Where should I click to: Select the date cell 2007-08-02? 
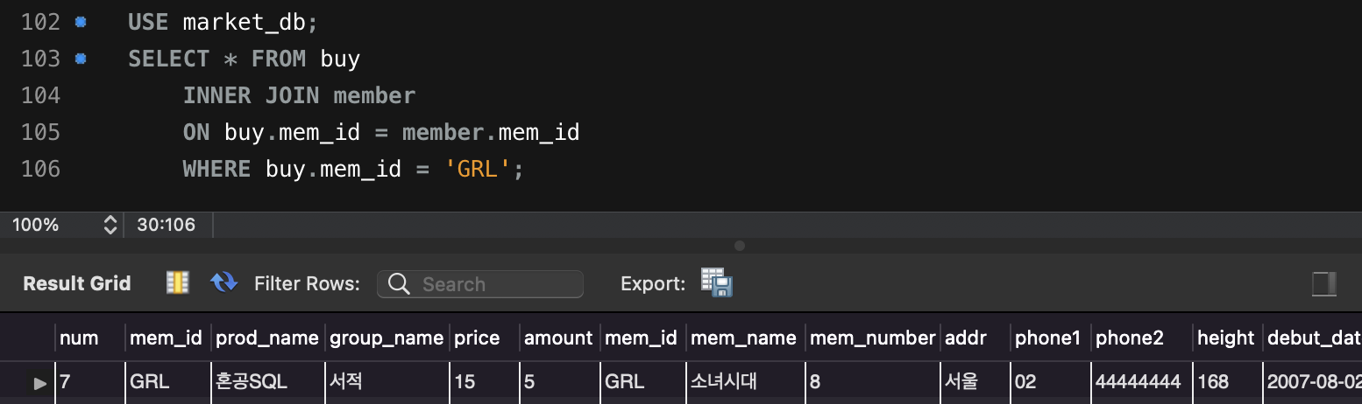click(1313, 382)
